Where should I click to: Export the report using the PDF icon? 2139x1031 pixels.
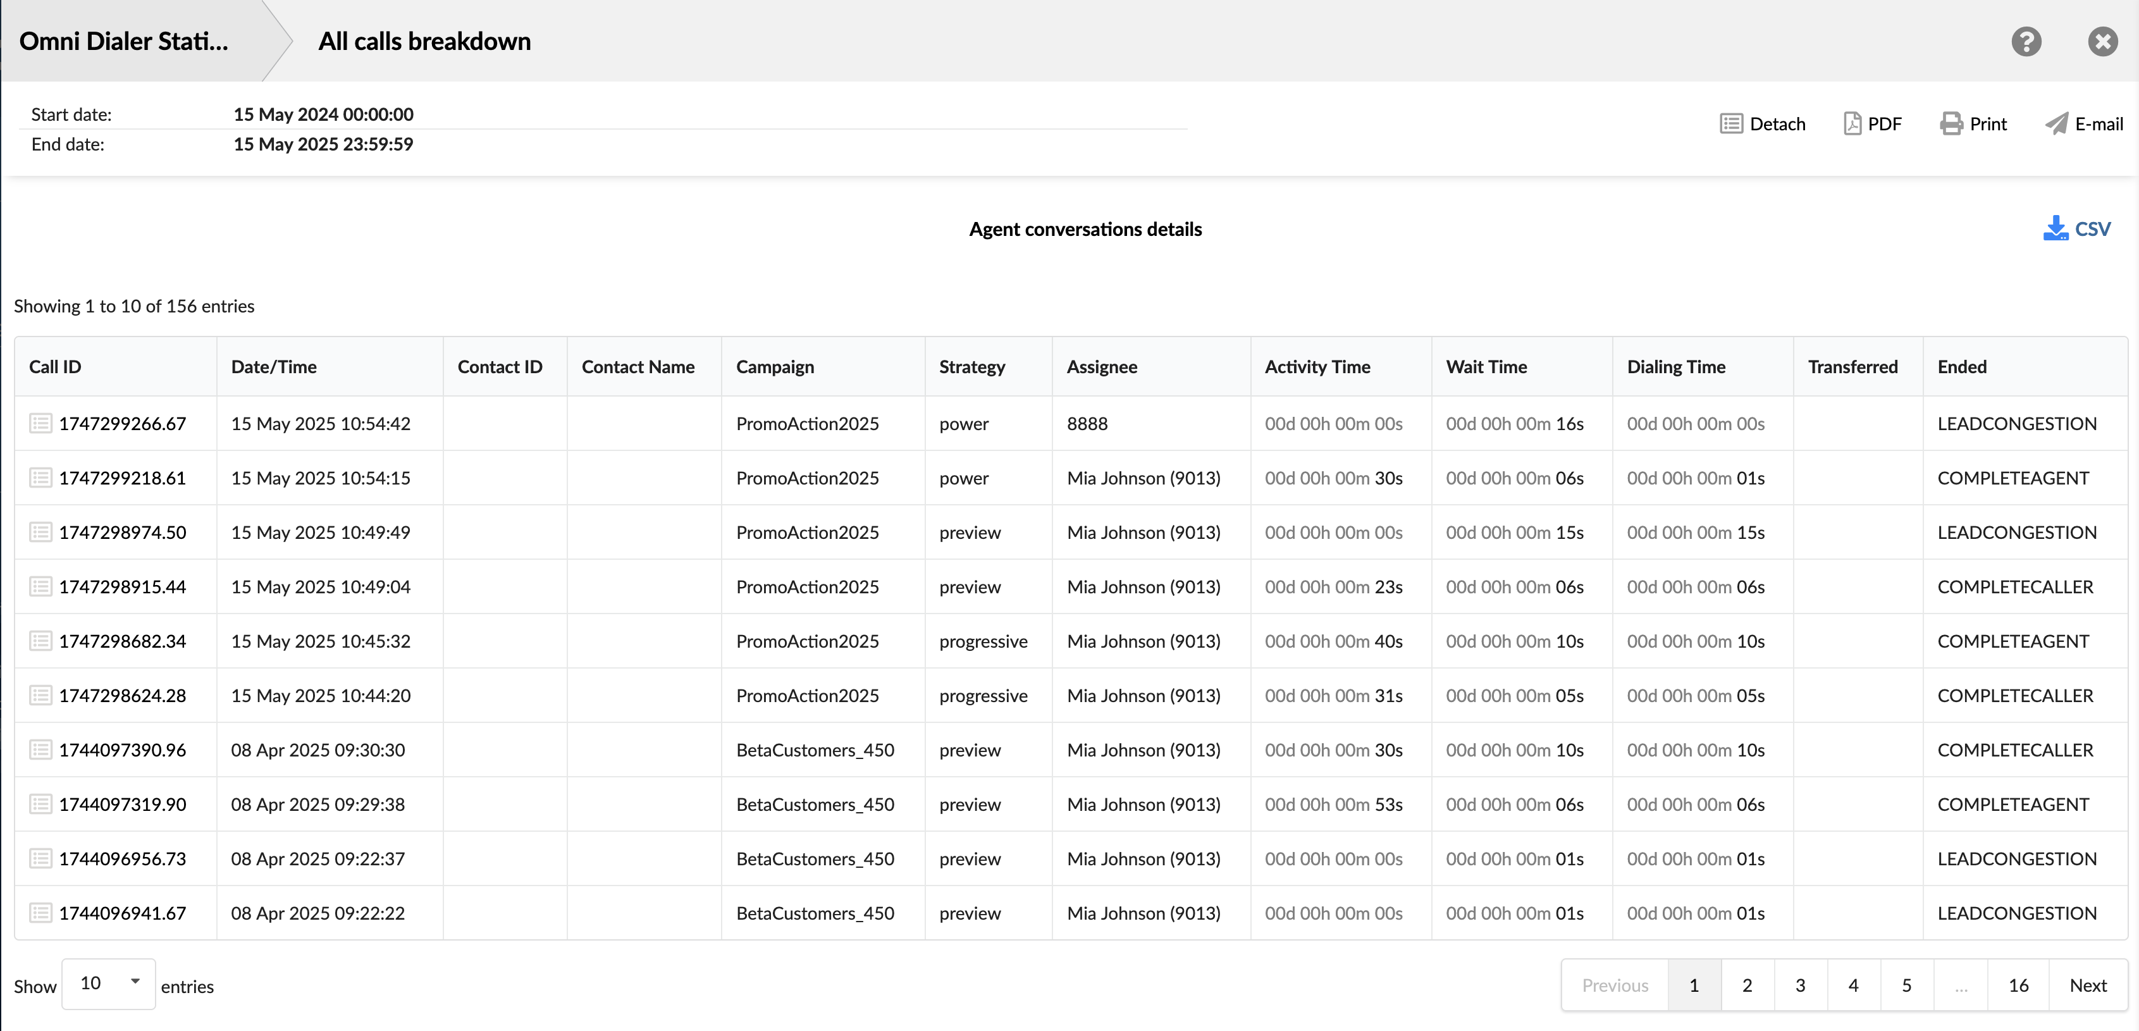click(1852, 123)
